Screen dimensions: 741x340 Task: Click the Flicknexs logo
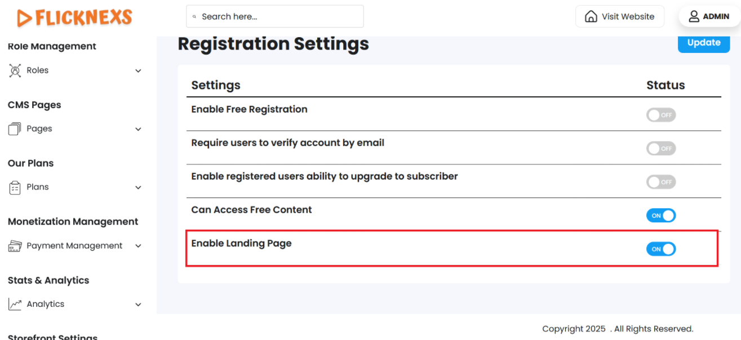pyautogui.click(x=74, y=17)
